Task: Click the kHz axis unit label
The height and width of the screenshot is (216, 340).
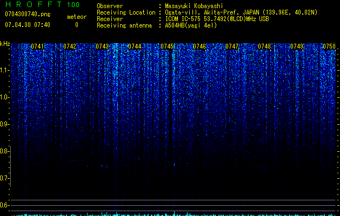Action: coord(5,44)
